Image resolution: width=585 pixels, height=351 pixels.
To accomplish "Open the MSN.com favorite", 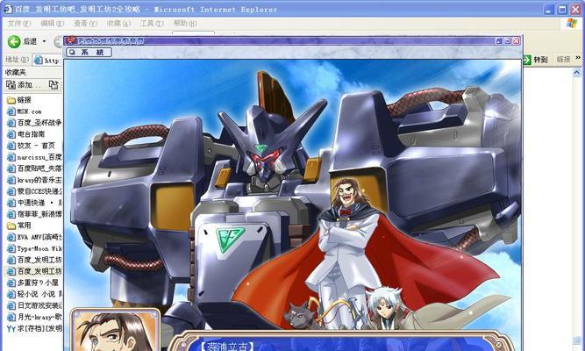I will click(24, 111).
